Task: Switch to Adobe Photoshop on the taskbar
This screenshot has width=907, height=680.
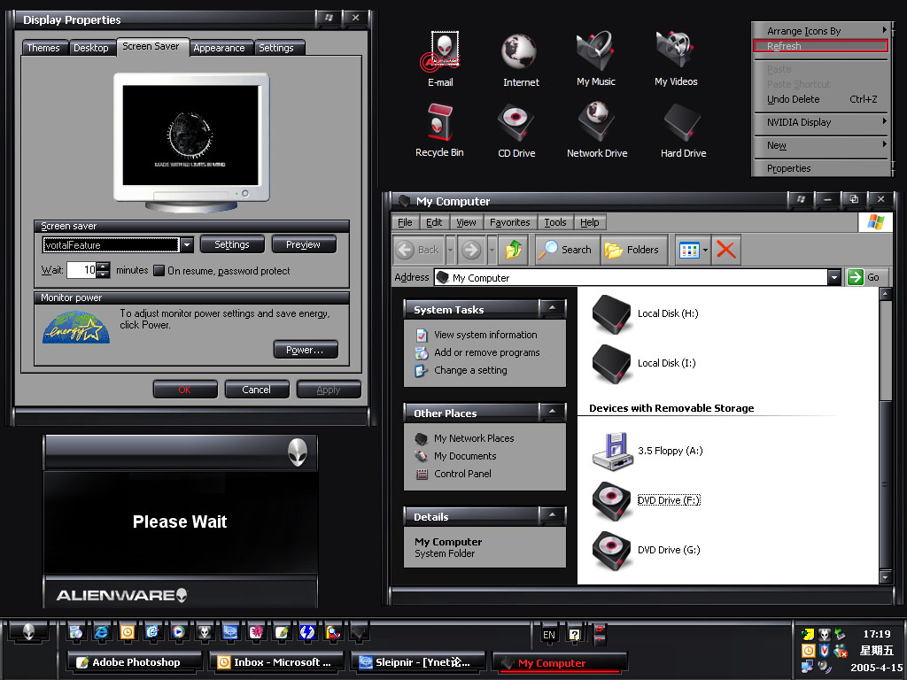Action: pyautogui.click(x=136, y=662)
